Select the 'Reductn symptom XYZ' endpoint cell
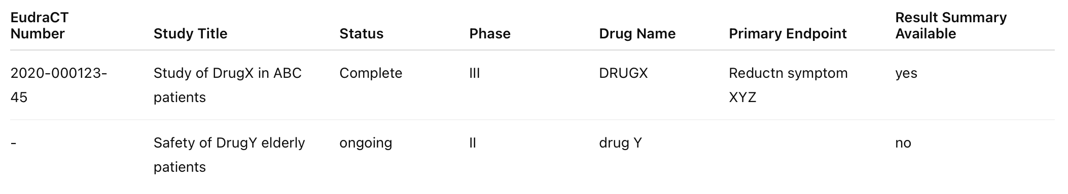The width and height of the screenshot is (1068, 194). coord(788,85)
